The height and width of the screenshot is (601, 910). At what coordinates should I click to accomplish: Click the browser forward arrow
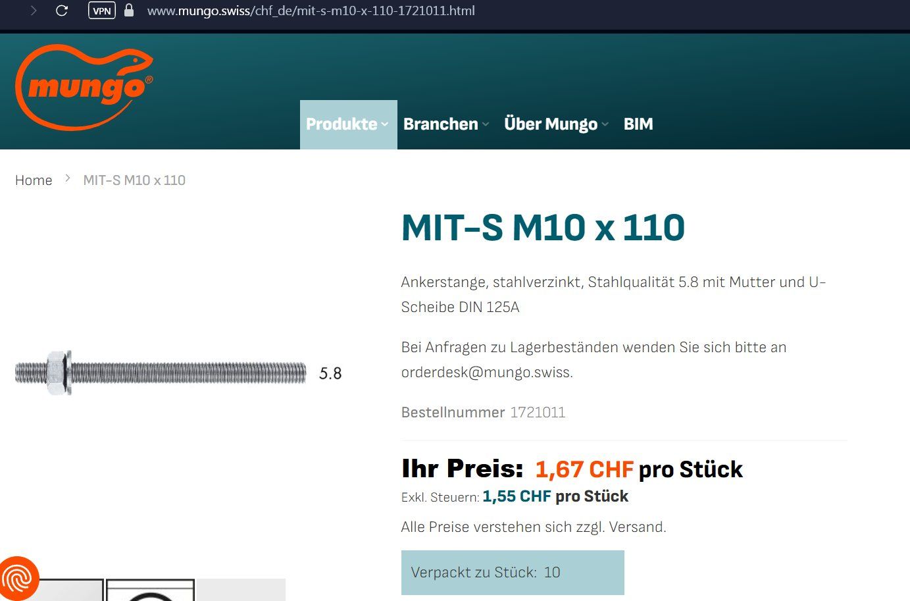[33, 11]
